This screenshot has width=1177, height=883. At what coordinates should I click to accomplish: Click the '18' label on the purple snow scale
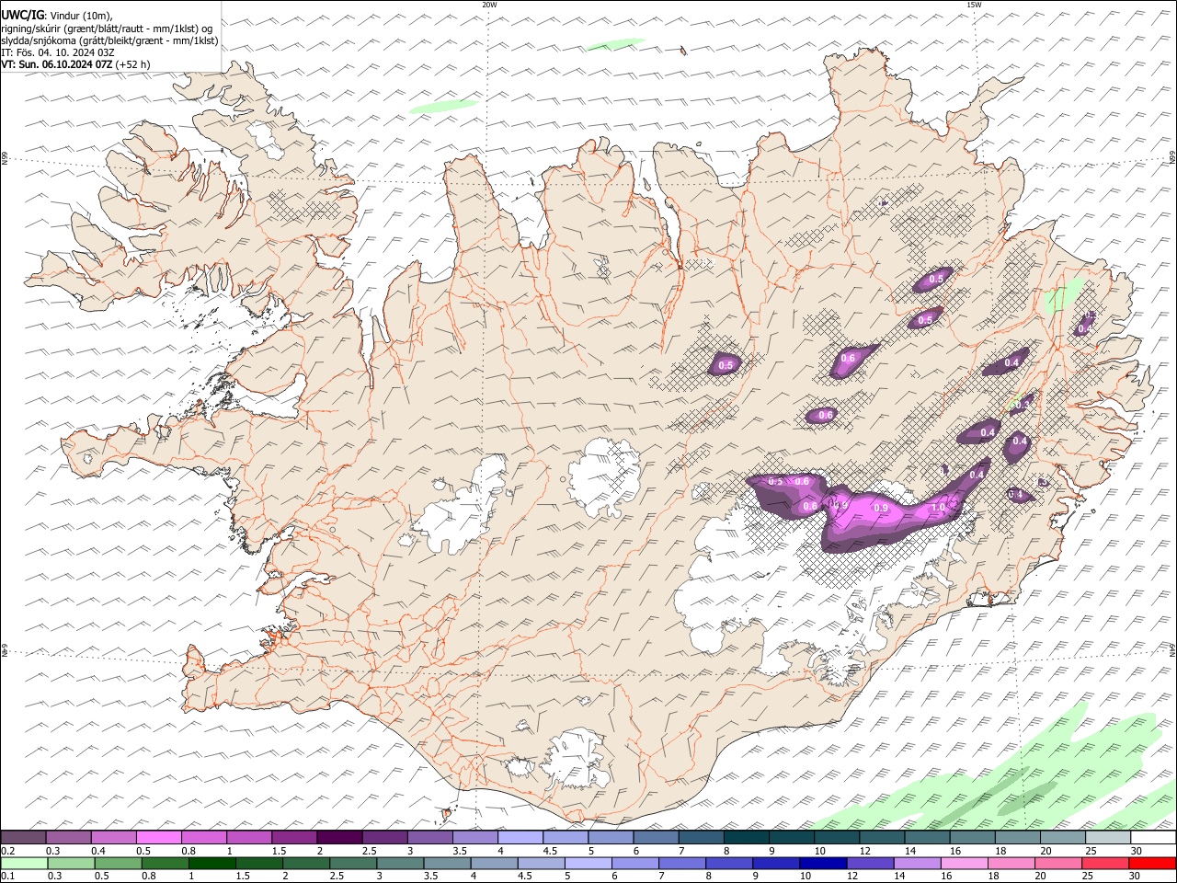pos(1000,851)
